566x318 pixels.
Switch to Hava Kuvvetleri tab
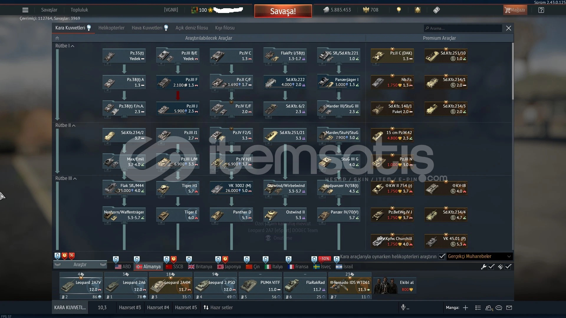(x=149, y=28)
